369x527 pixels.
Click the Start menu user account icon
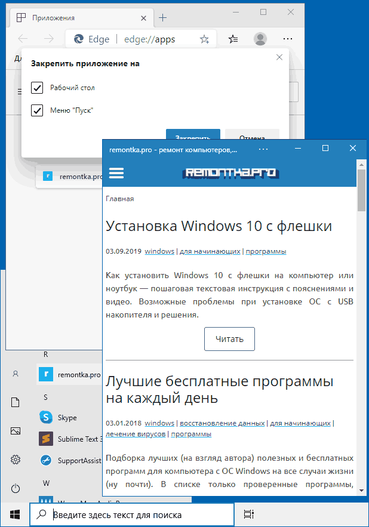(16, 374)
